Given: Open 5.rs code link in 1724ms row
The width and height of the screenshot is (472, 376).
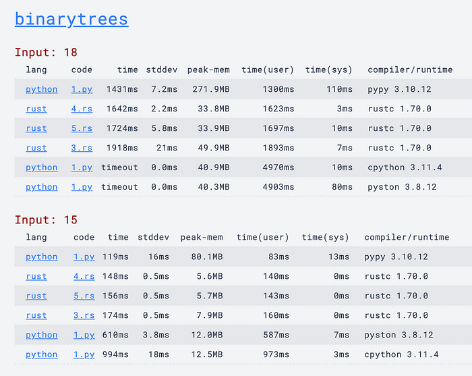Looking at the screenshot, I should [82, 128].
